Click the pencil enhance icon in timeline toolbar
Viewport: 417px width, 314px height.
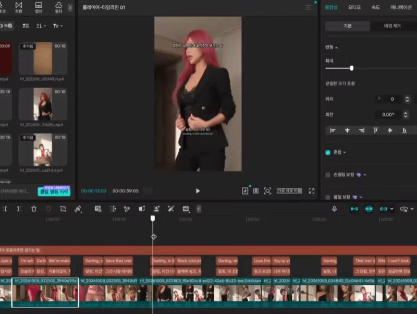pyautogui.click(x=127, y=209)
